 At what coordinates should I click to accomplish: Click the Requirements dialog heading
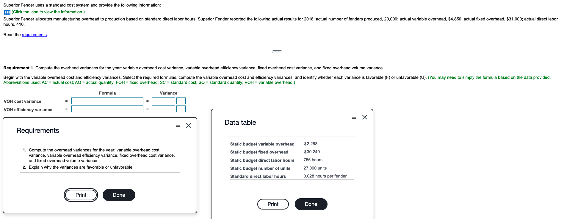[x=38, y=130]
